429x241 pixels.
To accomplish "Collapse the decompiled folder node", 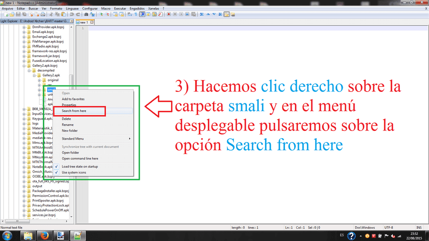I will point(29,70).
